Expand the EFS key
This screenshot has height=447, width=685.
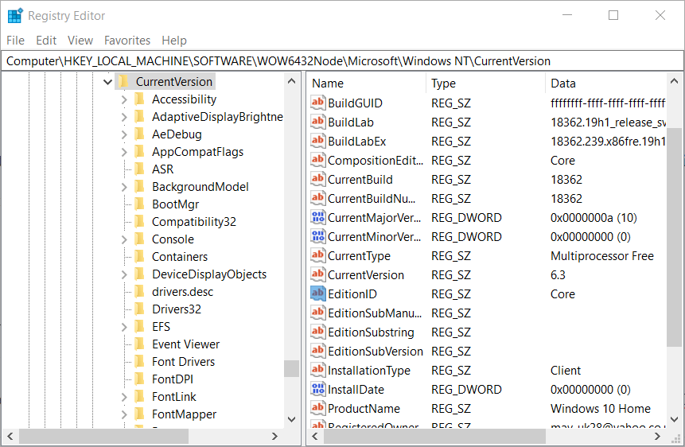coord(124,327)
